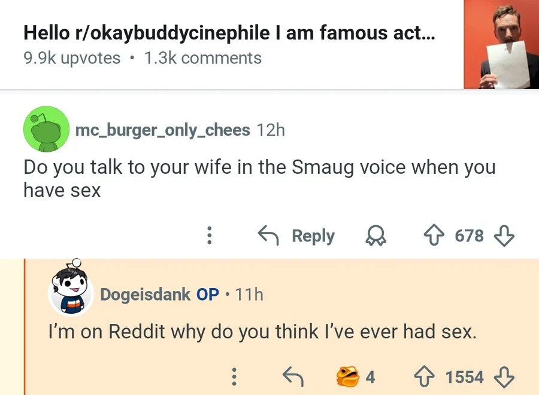The image size is (539, 395).
Task: Open Dogeisdank's snoo avatar
Action: 72,290
